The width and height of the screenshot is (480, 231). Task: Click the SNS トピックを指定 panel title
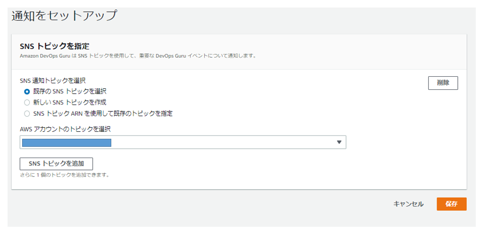(55, 46)
